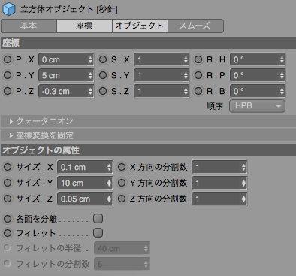The width and height of the screenshot is (296, 276).
Task: Switch to the 基本 tab
Action: [x=29, y=26]
